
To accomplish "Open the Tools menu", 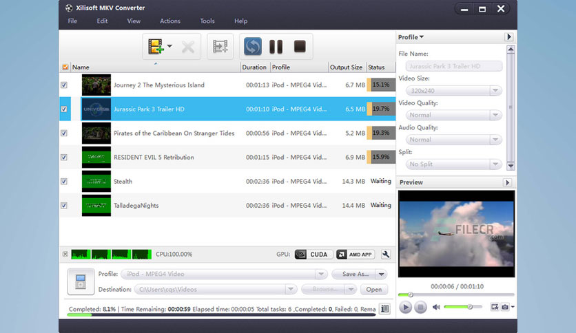I will pyautogui.click(x=207, y=21).
